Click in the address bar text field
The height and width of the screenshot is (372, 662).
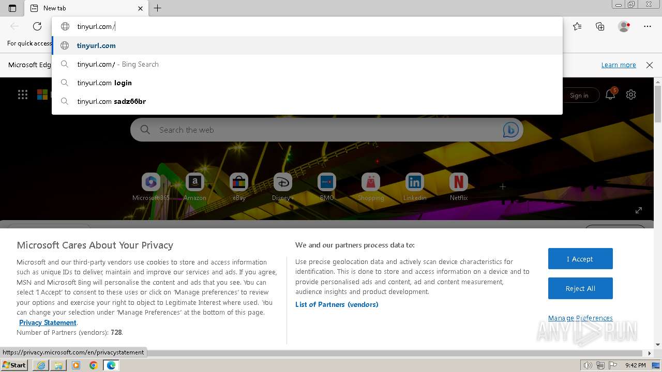click(x=307, y=26)
